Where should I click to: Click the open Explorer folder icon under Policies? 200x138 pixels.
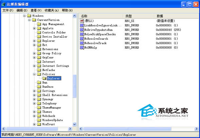pos(44,78)
